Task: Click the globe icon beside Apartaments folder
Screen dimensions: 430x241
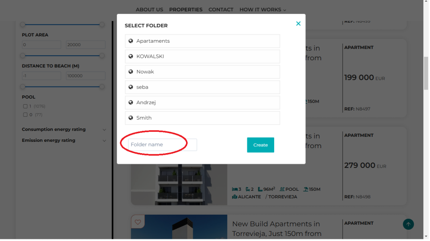Action: 131,41
